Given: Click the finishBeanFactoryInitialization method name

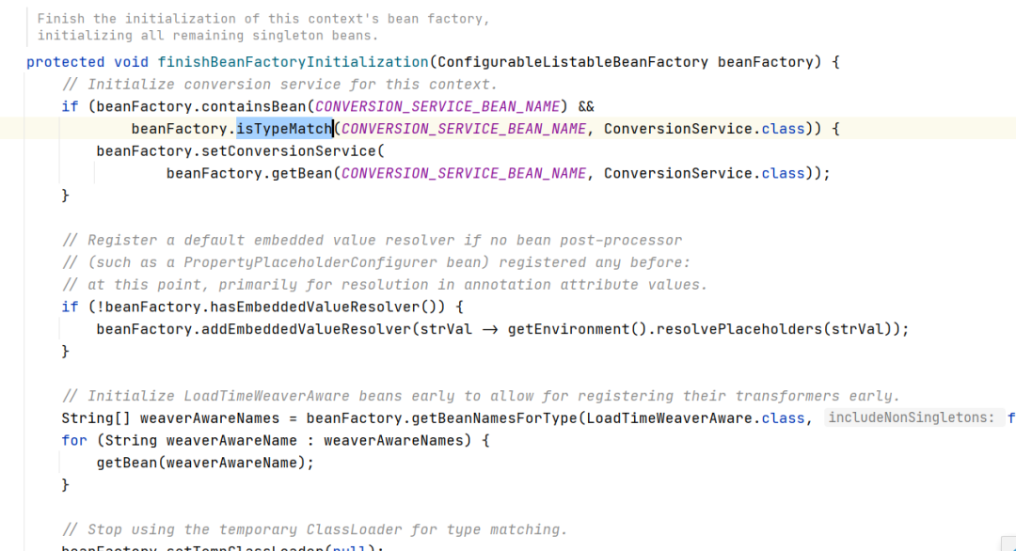Looking at the screenshot, I should tap(293, 62).
